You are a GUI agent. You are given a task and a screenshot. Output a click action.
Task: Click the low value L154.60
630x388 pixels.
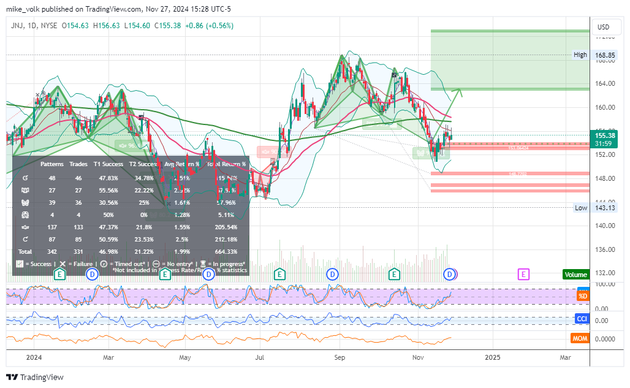[137, 26]
